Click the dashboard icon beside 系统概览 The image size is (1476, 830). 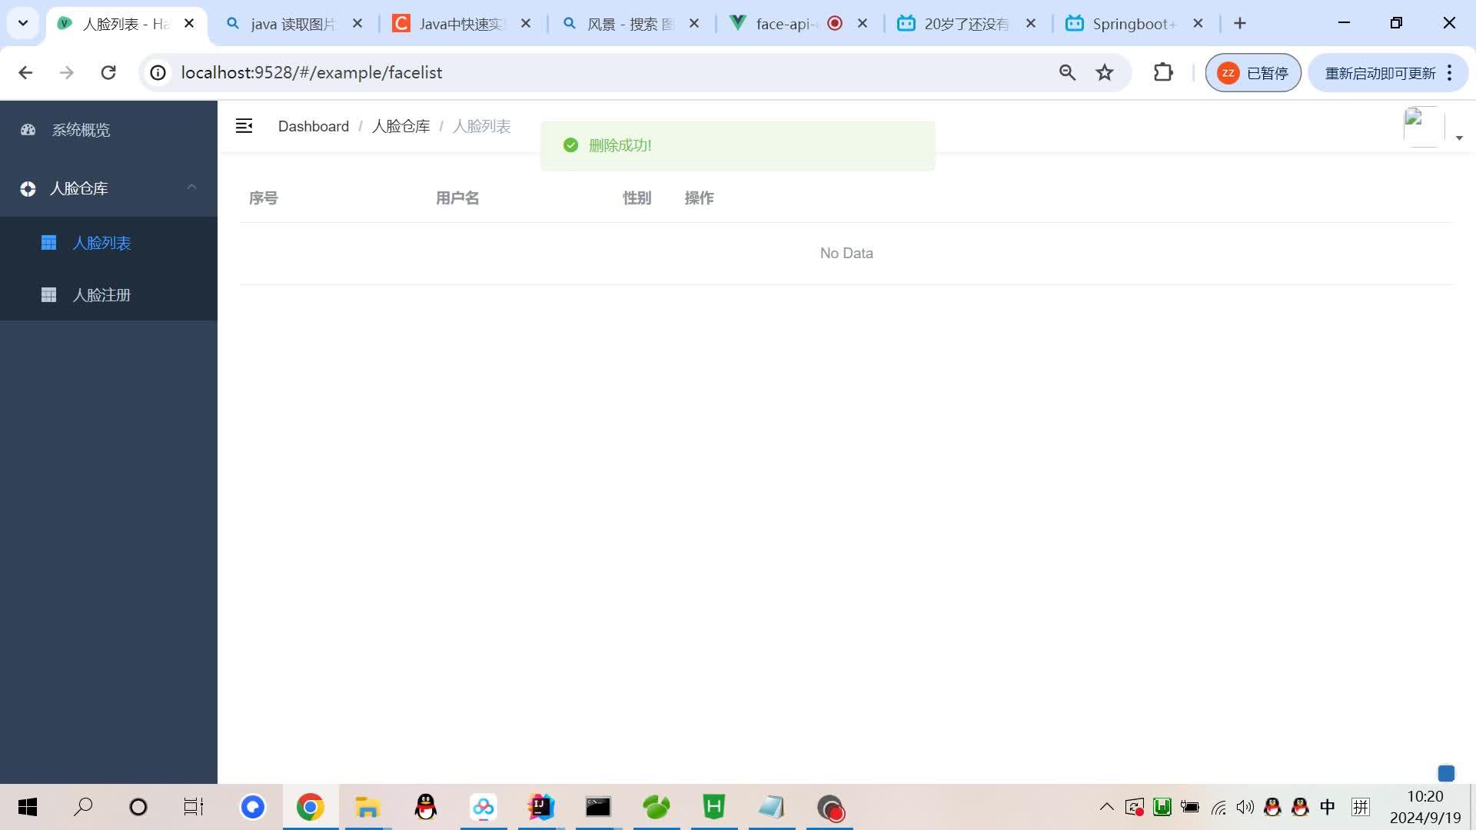[28, 130]
